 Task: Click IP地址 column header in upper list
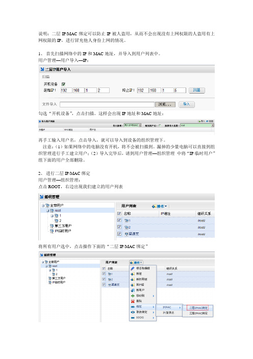166,213
